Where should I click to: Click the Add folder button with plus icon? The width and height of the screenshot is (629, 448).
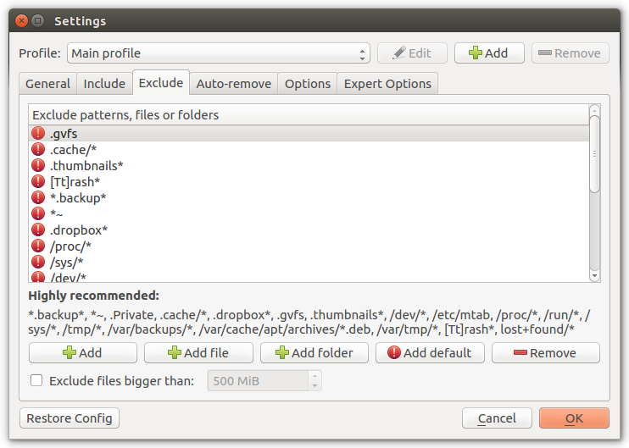[314, 352]
